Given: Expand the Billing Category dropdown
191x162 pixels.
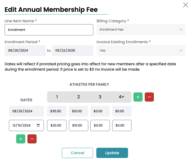Looking at the screenshot, I should (141, 30).
